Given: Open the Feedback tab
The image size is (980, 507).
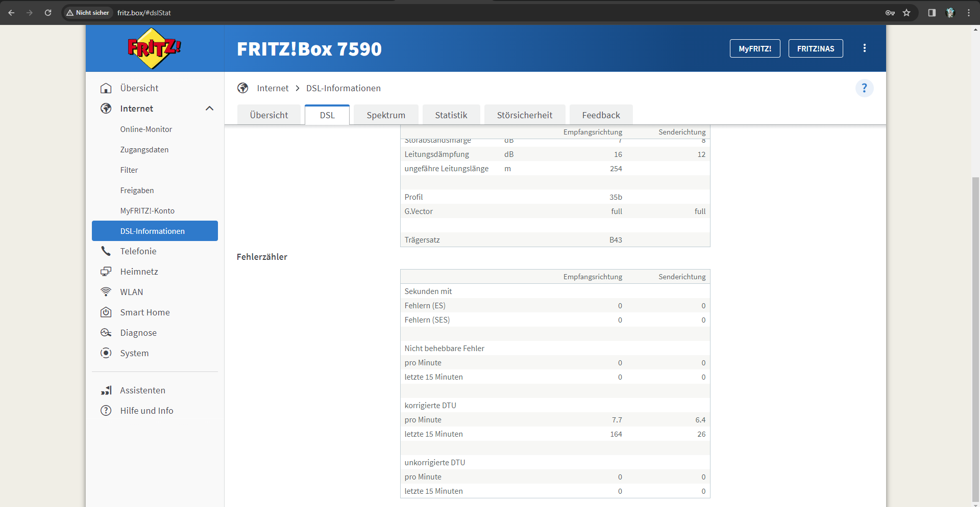Looking at the screenshot, I should [601, 115].
